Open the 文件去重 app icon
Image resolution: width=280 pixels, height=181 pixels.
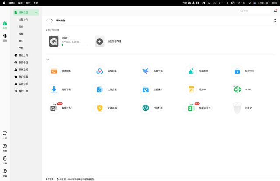click(x=100, y=89)
